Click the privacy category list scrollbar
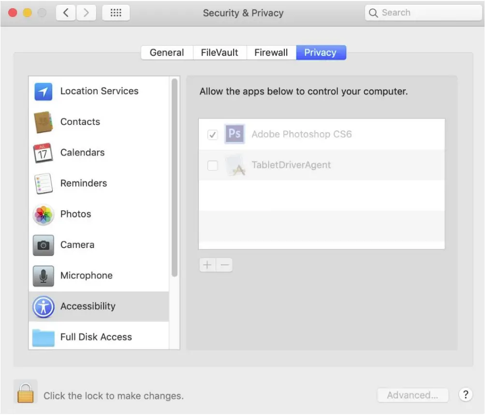The width and height of the screenshot is (485, 415). point(175,178)
